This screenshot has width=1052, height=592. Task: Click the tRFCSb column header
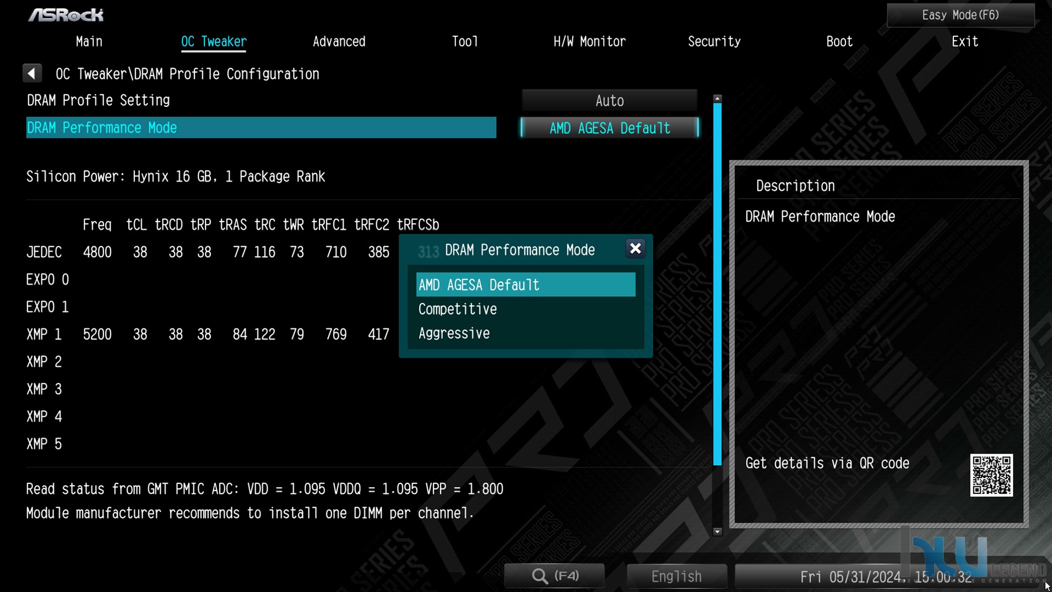tap(418, 225)
